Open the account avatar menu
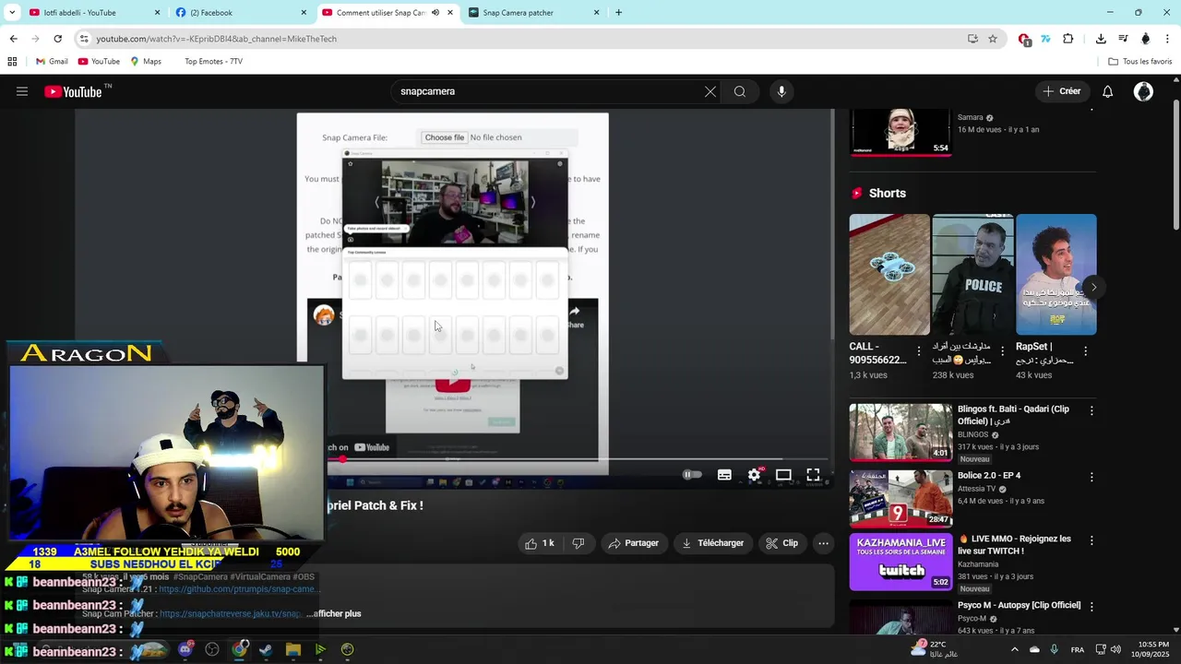The width and height of the screenshot is (1181, 664). click(1143, 91)
